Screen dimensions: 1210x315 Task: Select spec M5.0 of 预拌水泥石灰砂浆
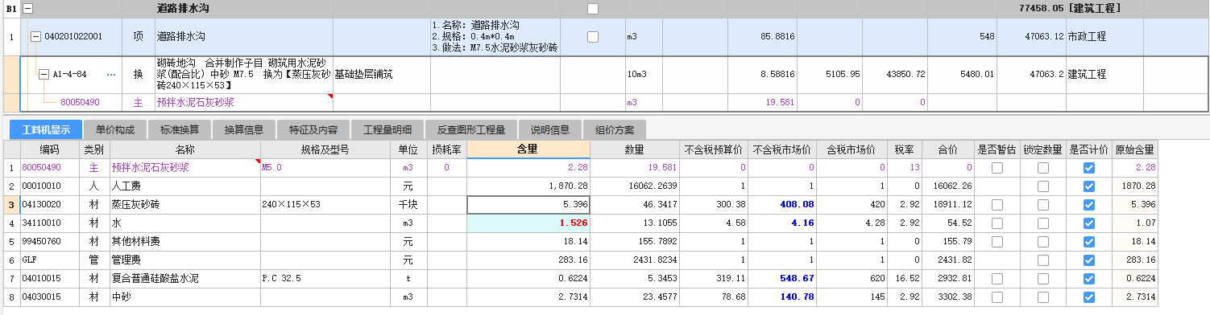[x=326, y=167]
